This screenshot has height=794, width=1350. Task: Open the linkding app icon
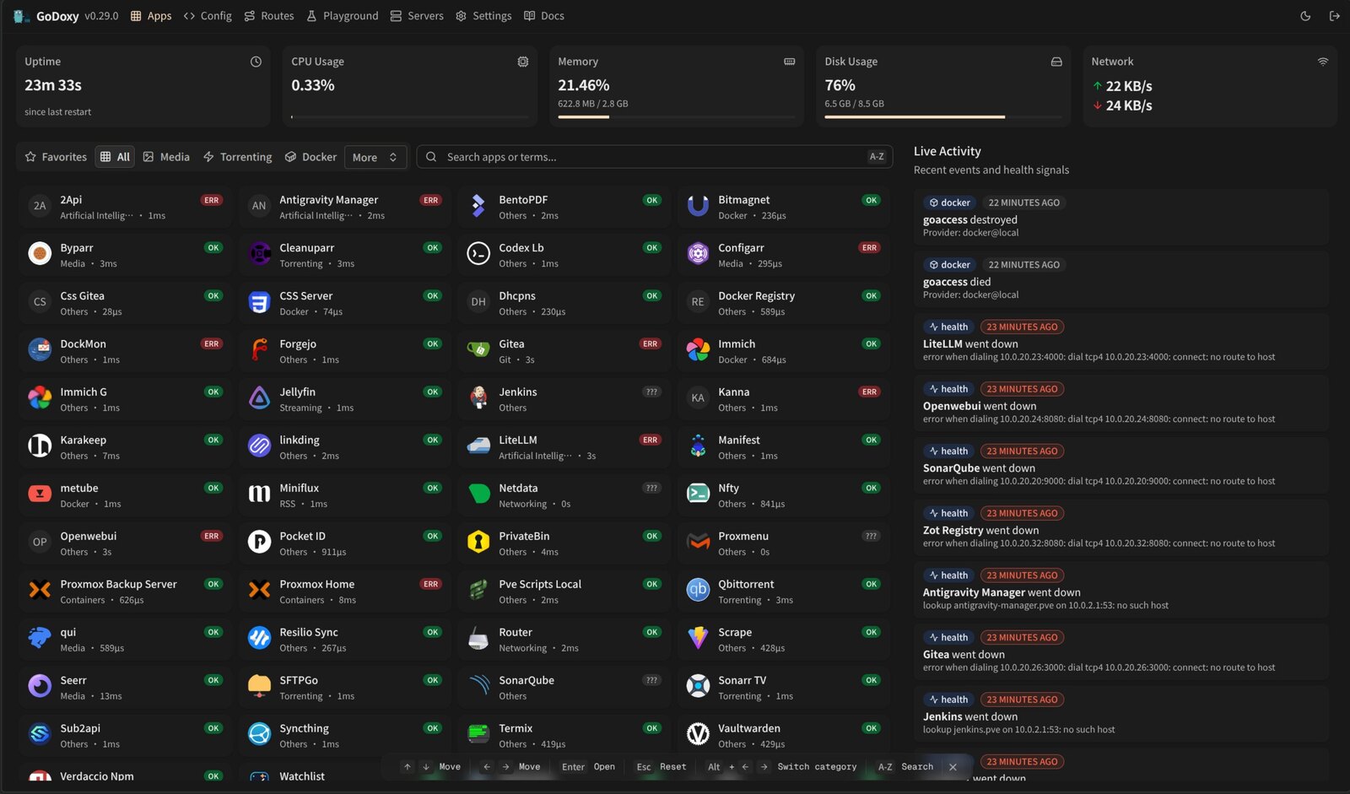[259, 446]
